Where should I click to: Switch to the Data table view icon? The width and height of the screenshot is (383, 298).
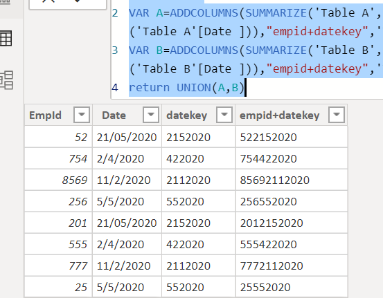(6, 38)
